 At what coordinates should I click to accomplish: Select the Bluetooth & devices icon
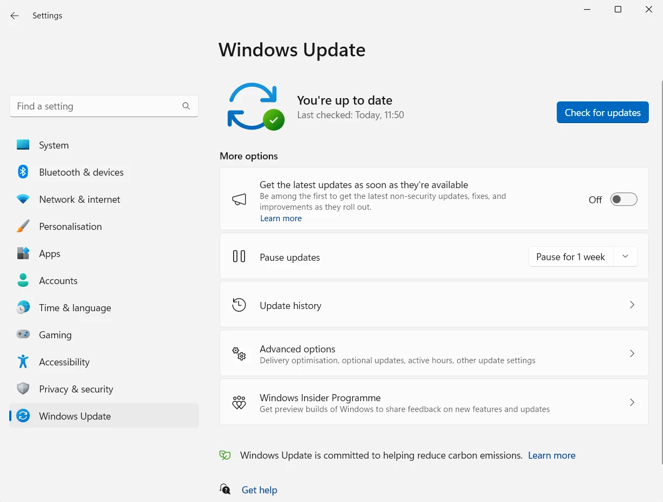pyautogui.click(x=23, y=171)
